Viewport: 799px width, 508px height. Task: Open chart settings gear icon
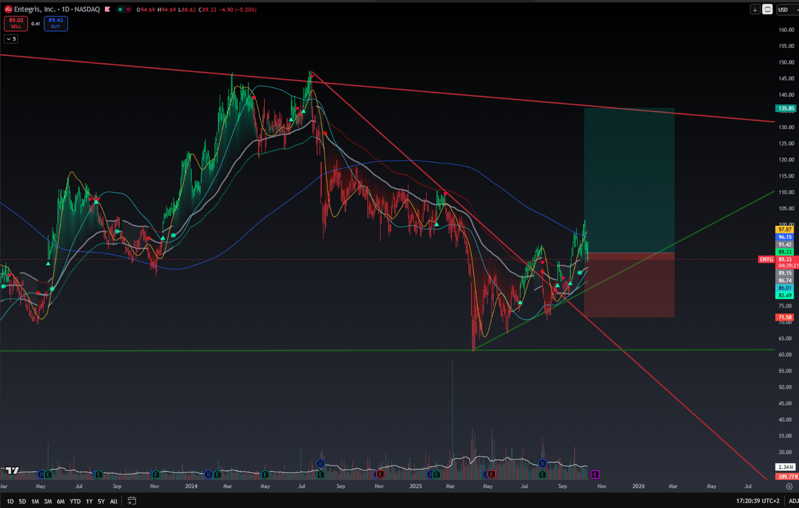coord(790,486)
